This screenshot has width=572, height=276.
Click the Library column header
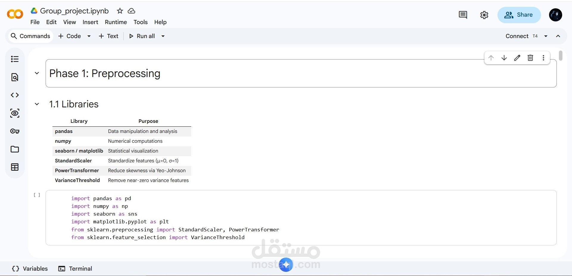point(79,121)
